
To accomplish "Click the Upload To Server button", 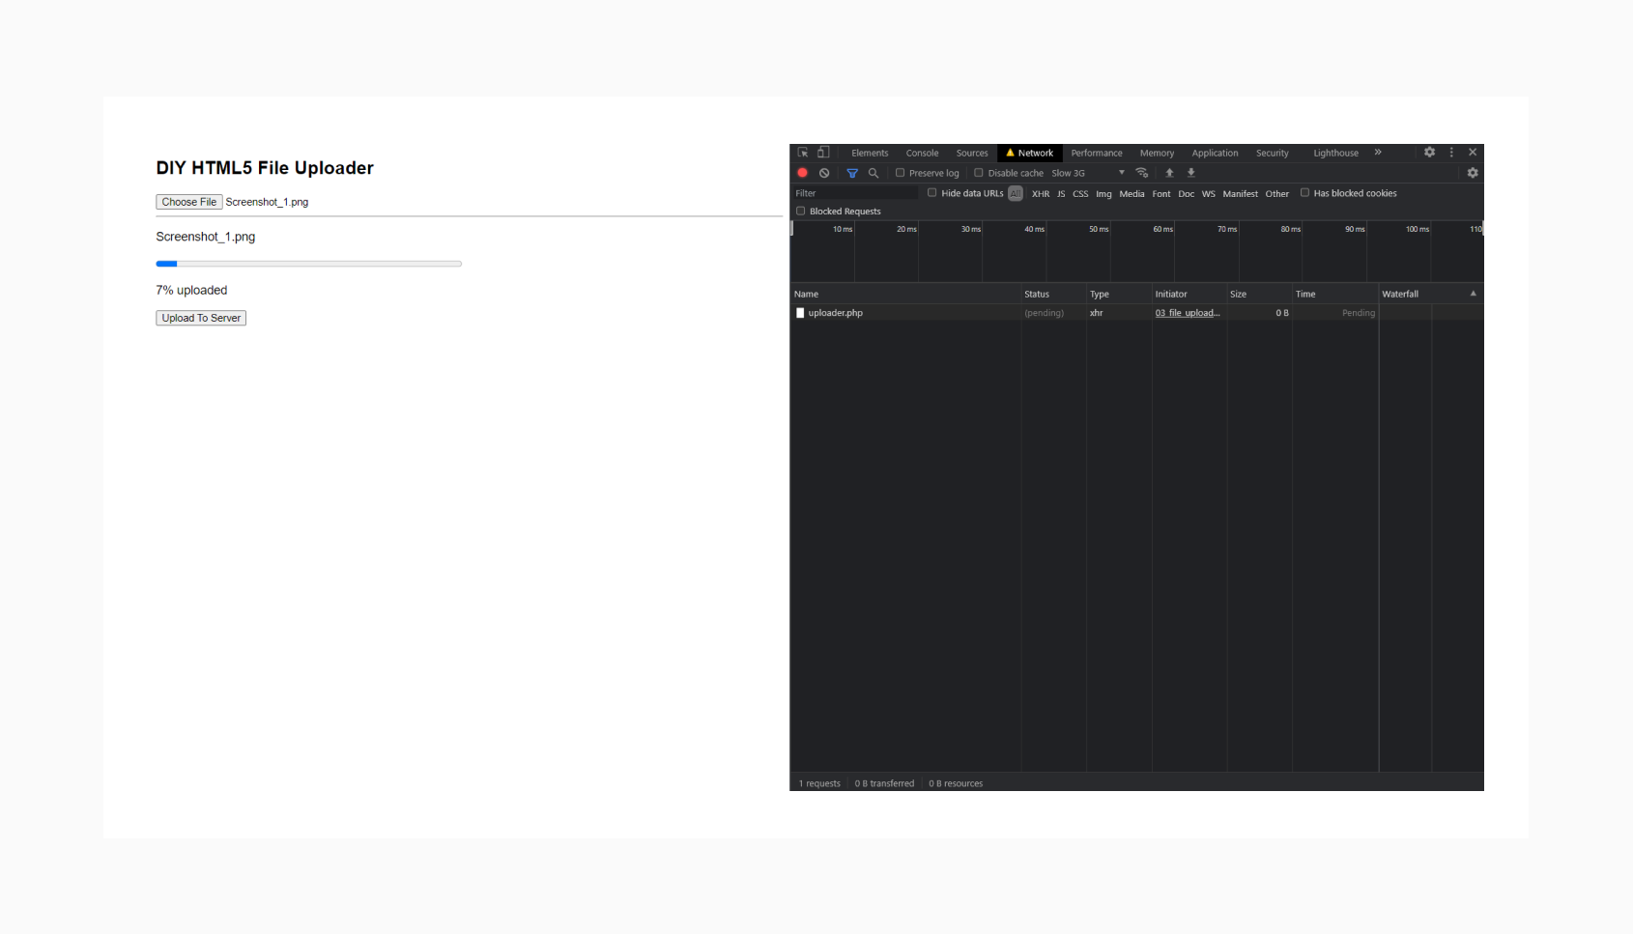I will click(201, 318).
